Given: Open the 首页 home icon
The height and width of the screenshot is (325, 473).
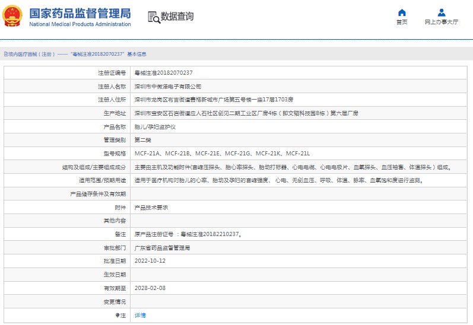Looking at the screenshot, I should click(402, 12).
